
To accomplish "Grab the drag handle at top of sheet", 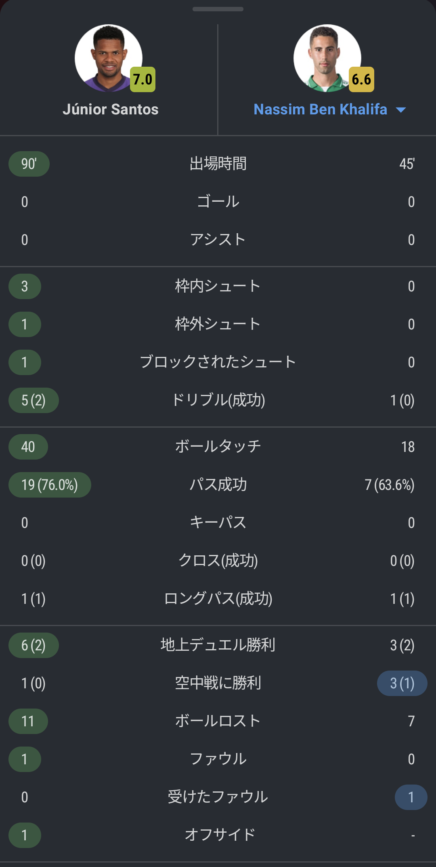I will pos(218,9).
